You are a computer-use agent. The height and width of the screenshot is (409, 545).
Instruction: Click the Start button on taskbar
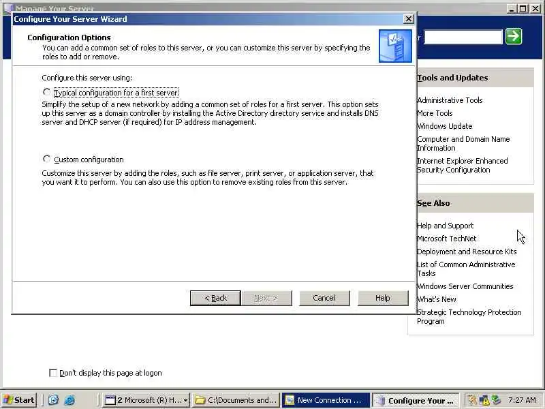[19, 400]
